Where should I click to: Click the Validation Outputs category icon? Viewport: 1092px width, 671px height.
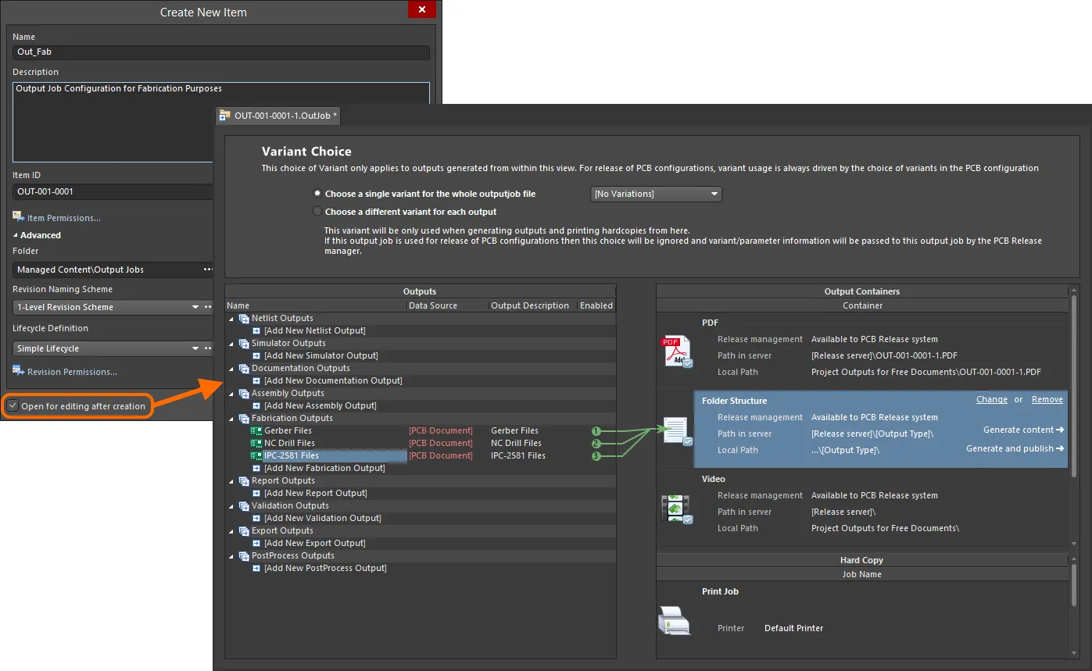click(x=244, y=506)
